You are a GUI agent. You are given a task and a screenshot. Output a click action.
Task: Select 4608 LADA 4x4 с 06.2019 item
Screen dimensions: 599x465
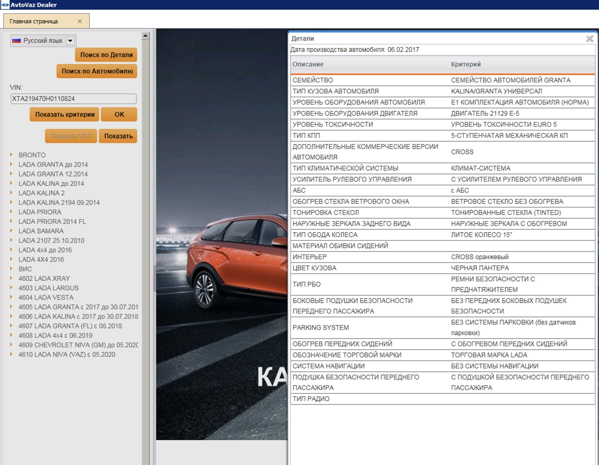click(55, 335)
